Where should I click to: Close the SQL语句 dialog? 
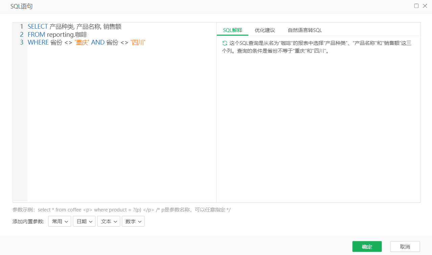[425, 6]
